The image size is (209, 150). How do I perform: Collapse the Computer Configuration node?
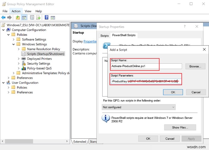tap(4, 30)
